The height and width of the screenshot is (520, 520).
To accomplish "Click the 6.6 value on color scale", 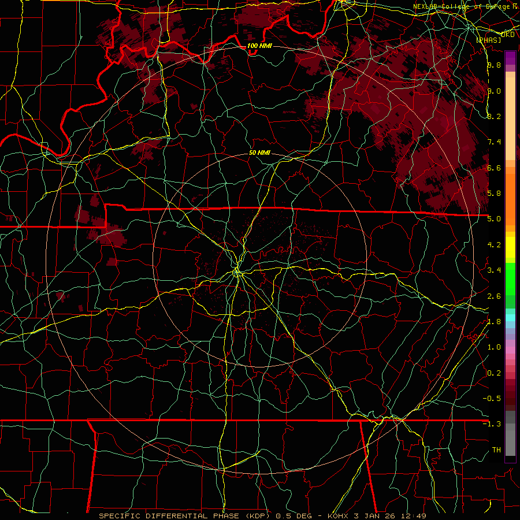I will (494, 168).
